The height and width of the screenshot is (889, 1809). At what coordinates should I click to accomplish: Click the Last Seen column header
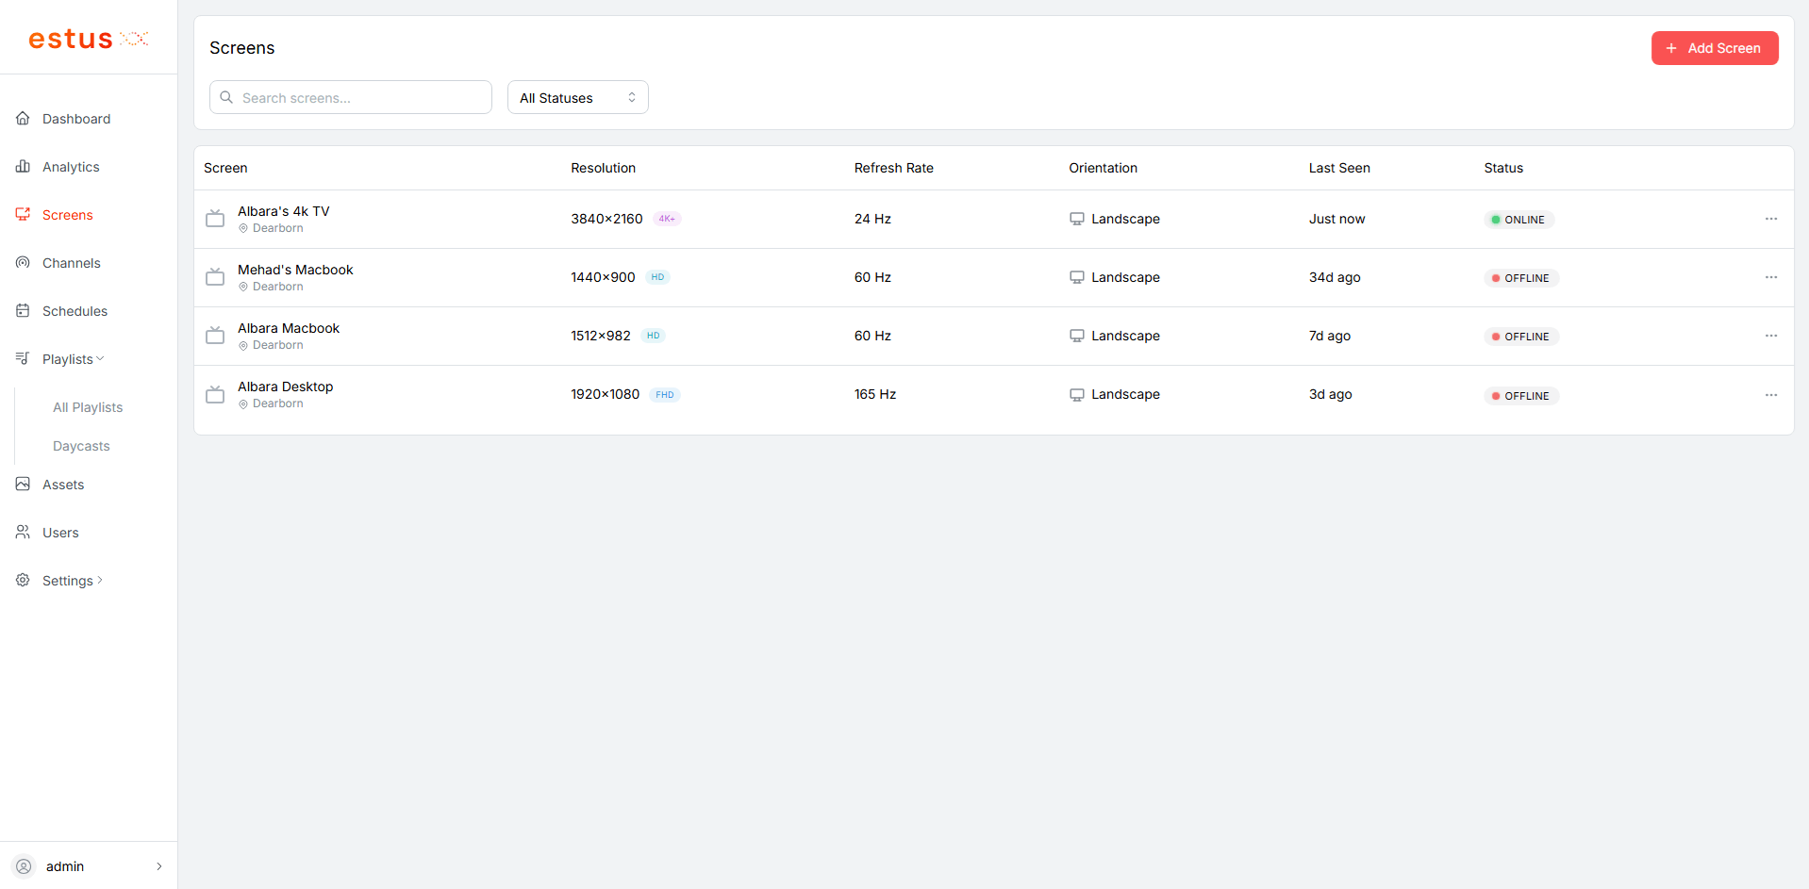(1339, 168)
